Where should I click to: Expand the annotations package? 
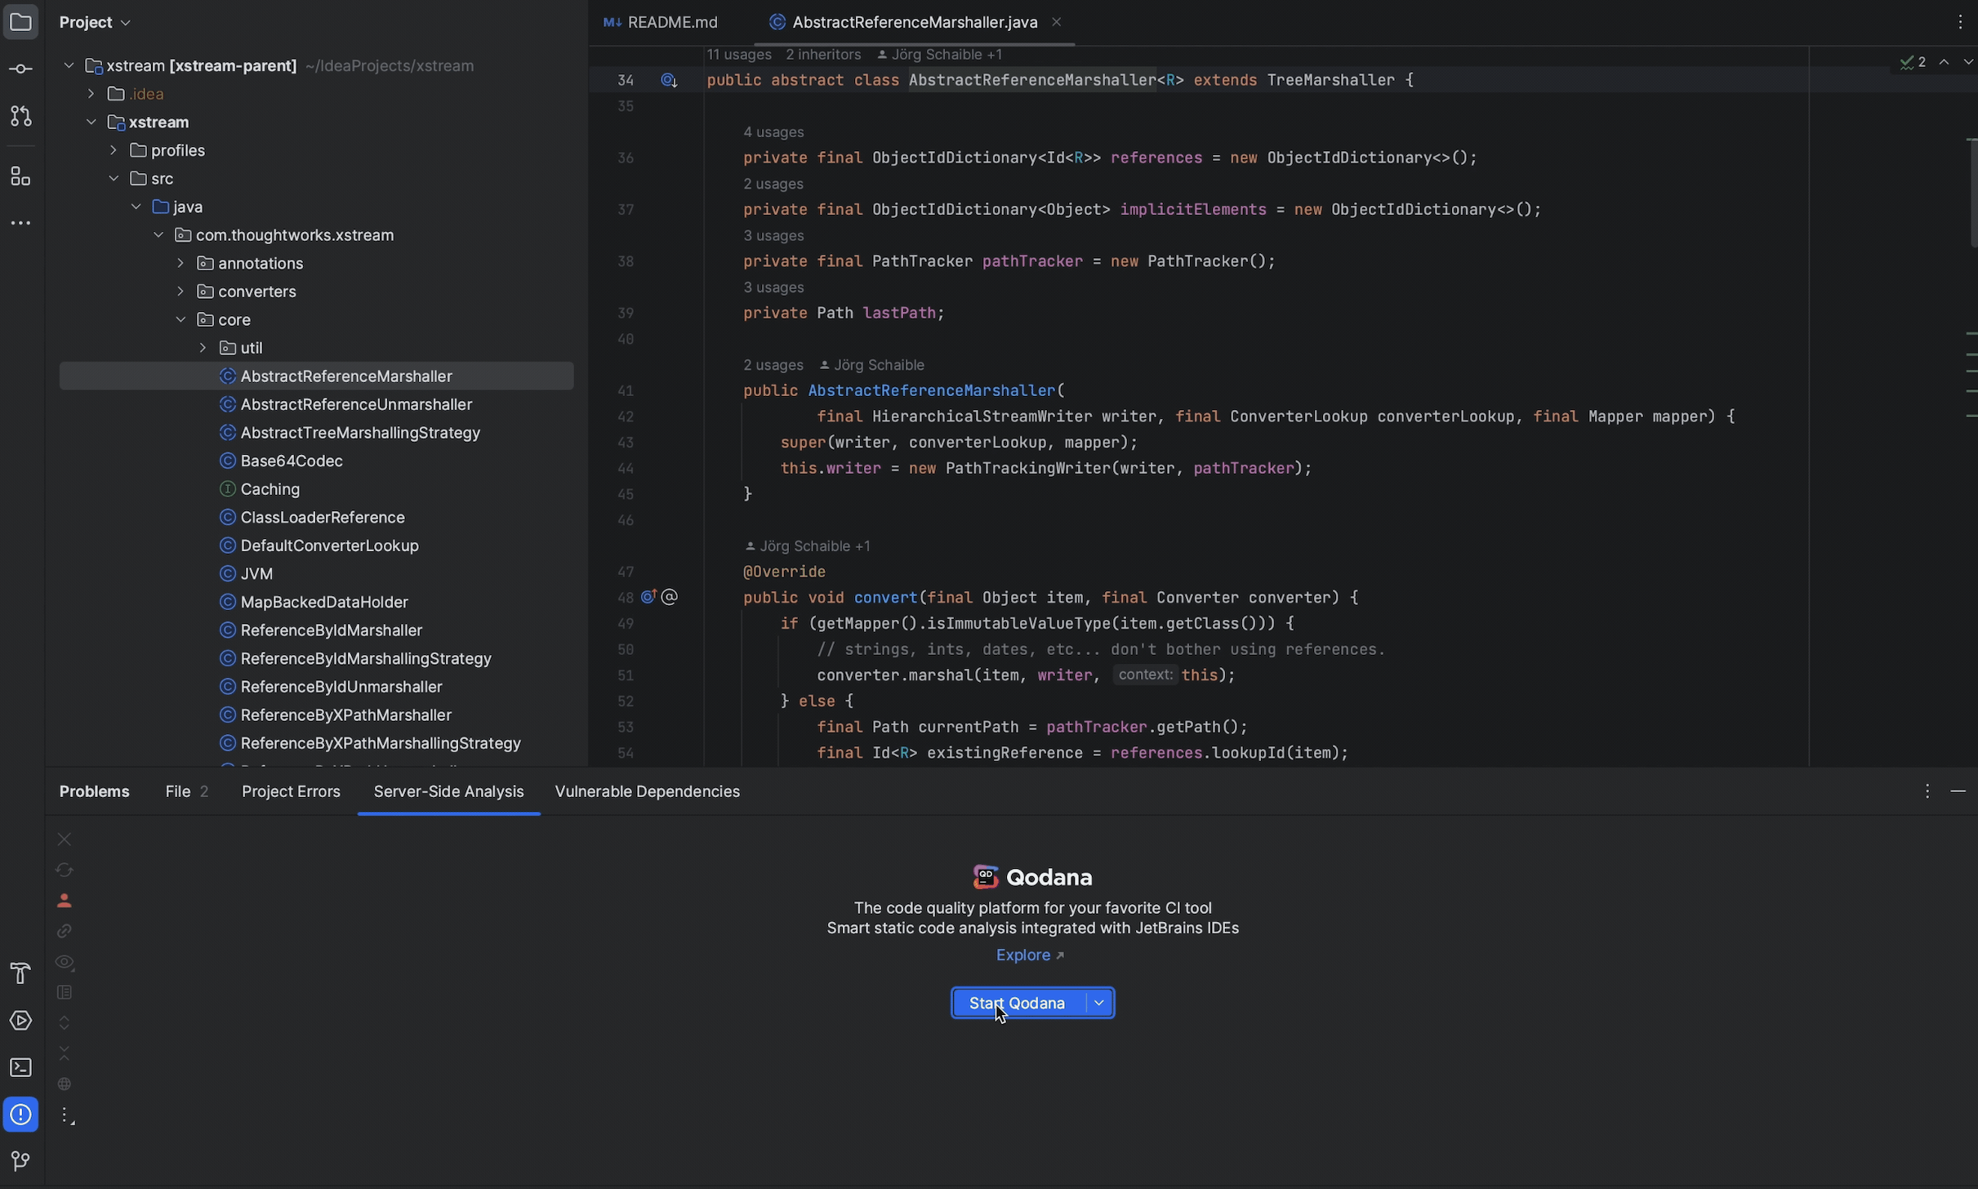180,263
